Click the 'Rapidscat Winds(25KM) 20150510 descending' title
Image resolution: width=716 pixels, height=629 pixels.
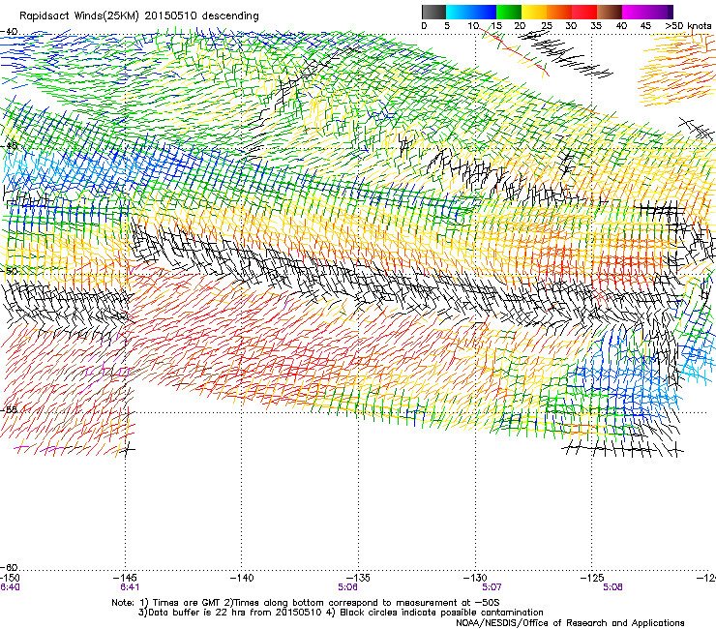point(138,16)
